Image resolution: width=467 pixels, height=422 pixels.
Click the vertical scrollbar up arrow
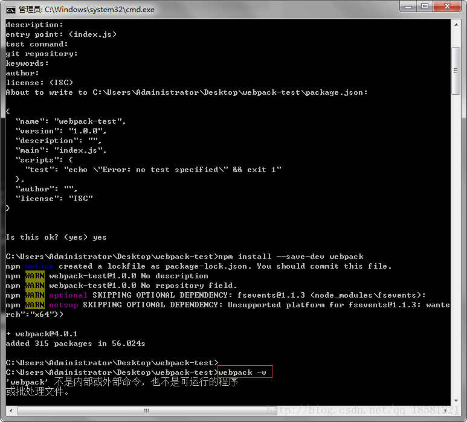click(456, 25)
